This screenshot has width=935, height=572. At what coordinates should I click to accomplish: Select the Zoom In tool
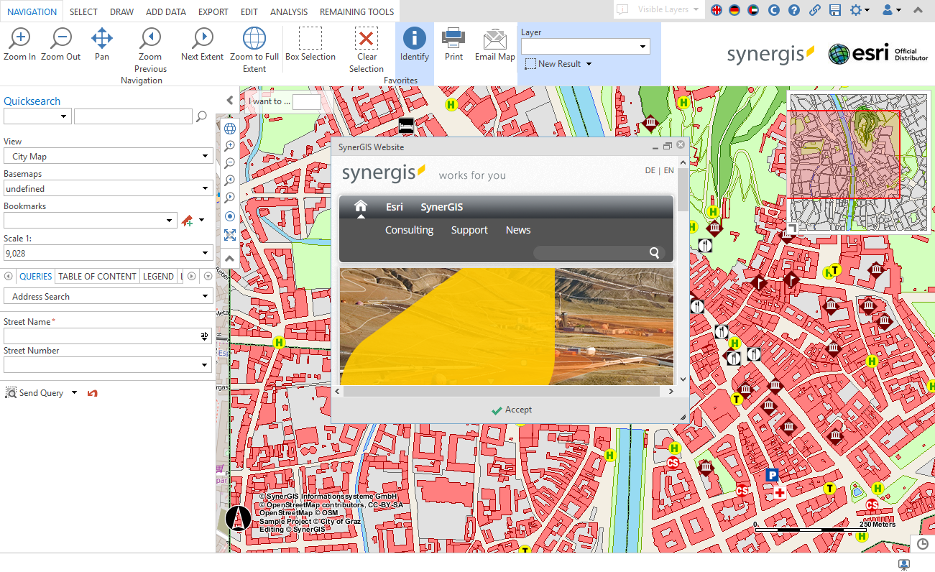click(x=19, y=43)
